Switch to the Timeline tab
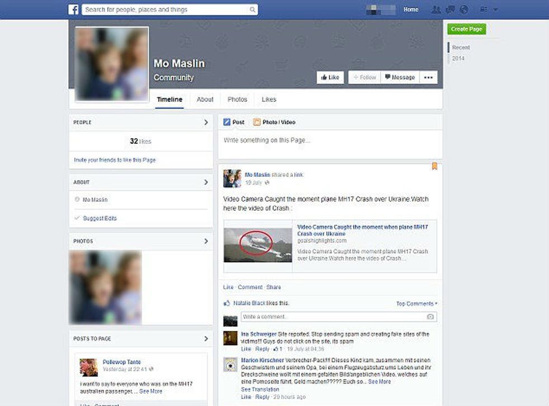 pyautogui.click(x=169, y=100)
